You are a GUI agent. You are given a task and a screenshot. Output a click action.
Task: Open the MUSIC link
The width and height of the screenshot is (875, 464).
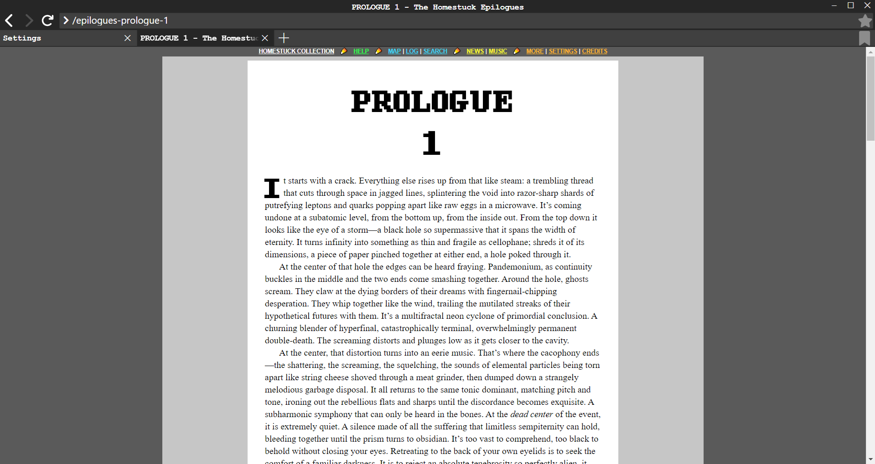[x=498, y=51]
